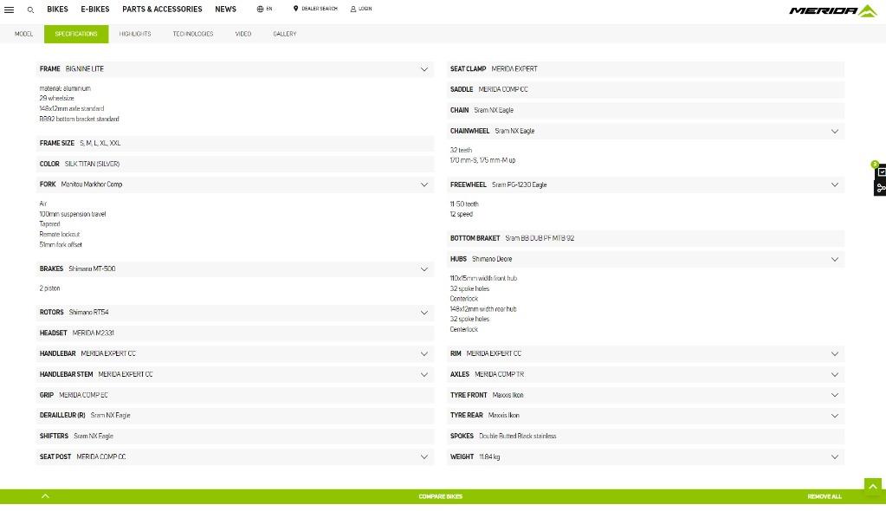Image resolution: width=886 pixels, height=511 pixels.
Task: Open the Login link
Action: point(361,9)
